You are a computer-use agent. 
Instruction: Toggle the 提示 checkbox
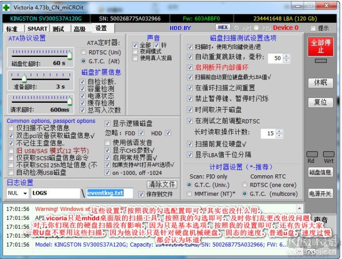point(313,28)
